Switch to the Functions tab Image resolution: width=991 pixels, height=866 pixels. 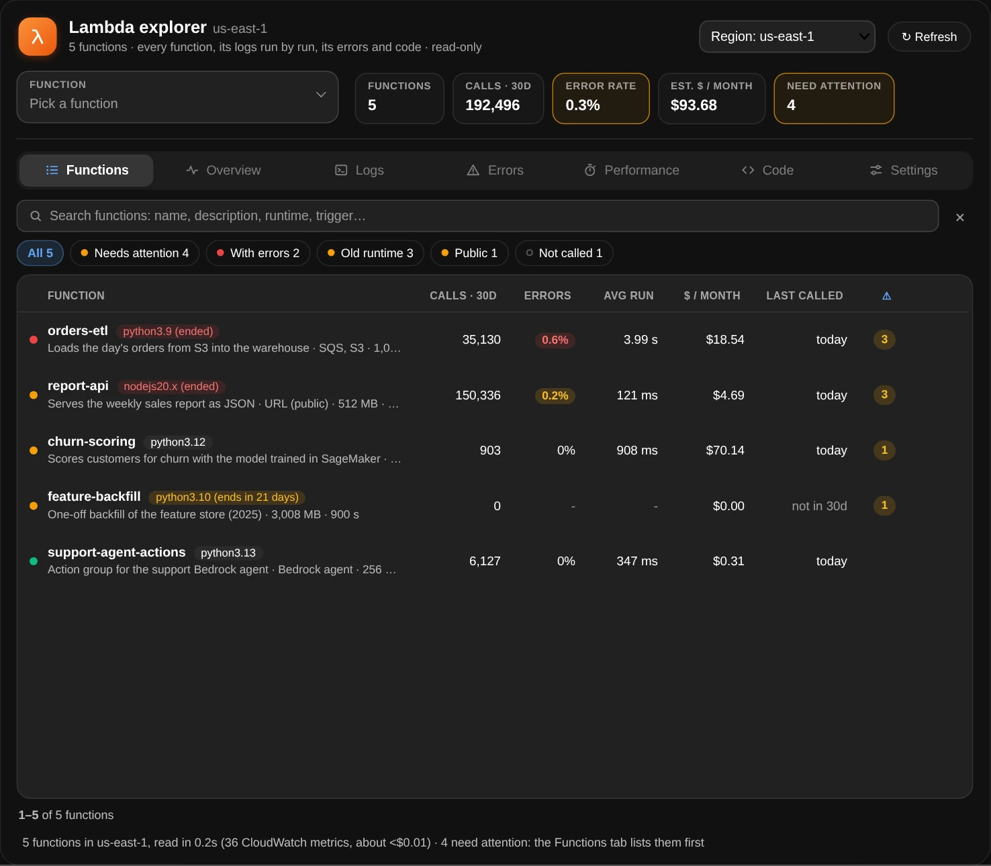pos(87,171)
